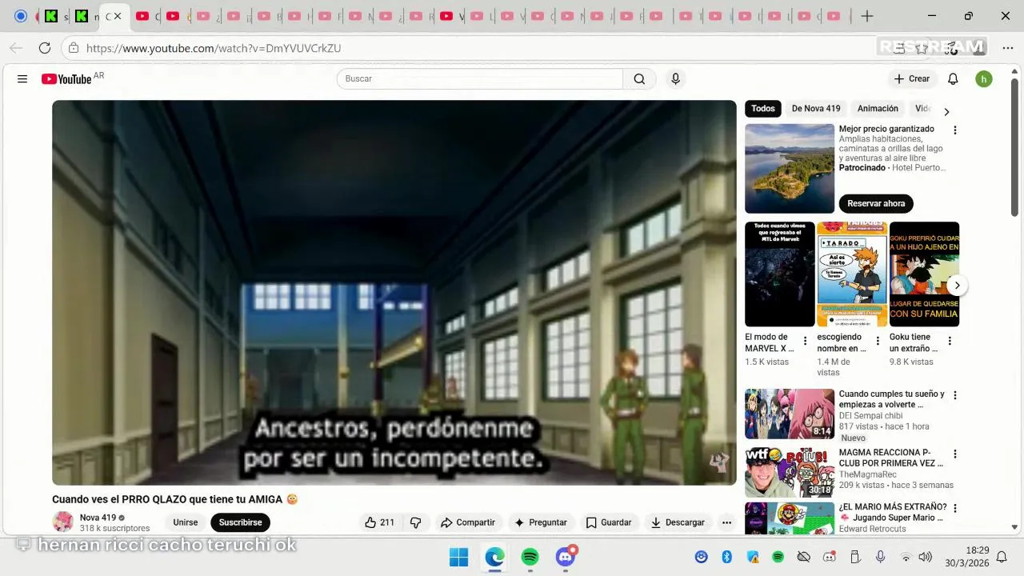Open the Bluetooth tray icon
The width and height of the screenshot is (1024, 576).
727,557
